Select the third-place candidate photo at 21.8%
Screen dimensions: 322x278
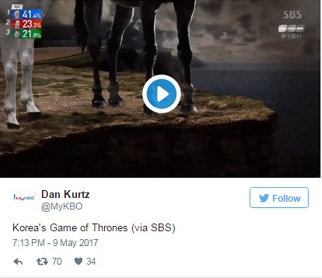[16, 34]
